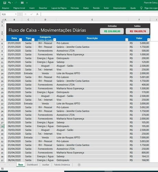Click the Saídas total R$ 196.839,76 box
Screen dimensions: 158x172
(138, 31)
